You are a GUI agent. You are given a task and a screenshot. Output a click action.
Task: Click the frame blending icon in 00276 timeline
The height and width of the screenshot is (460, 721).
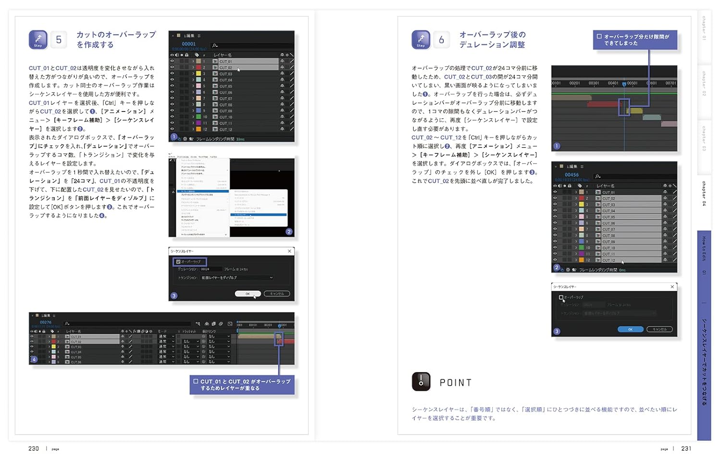[x=214, y=323]
